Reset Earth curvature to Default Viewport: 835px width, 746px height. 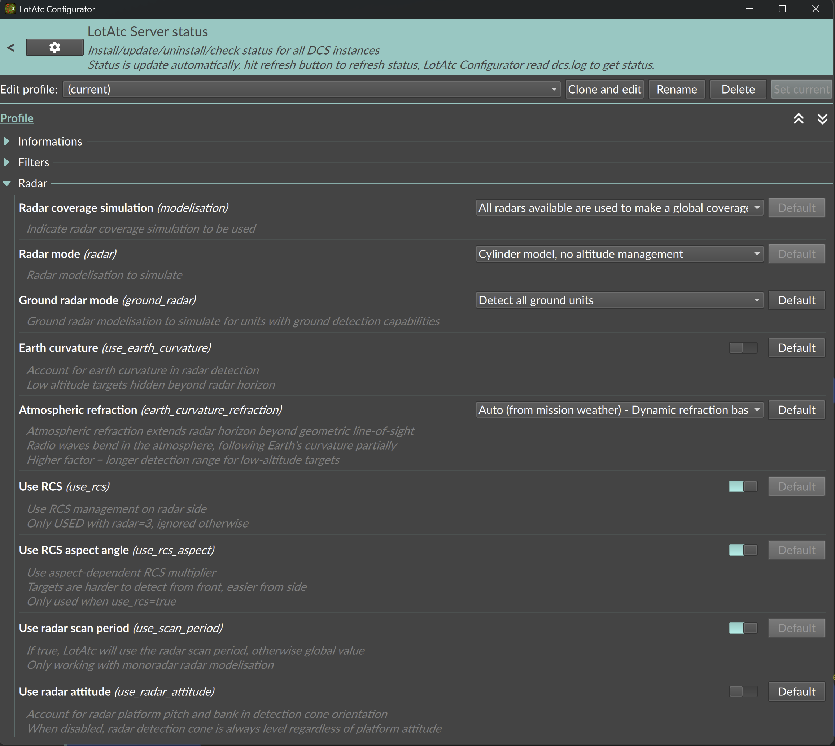[x=796, y=348]
